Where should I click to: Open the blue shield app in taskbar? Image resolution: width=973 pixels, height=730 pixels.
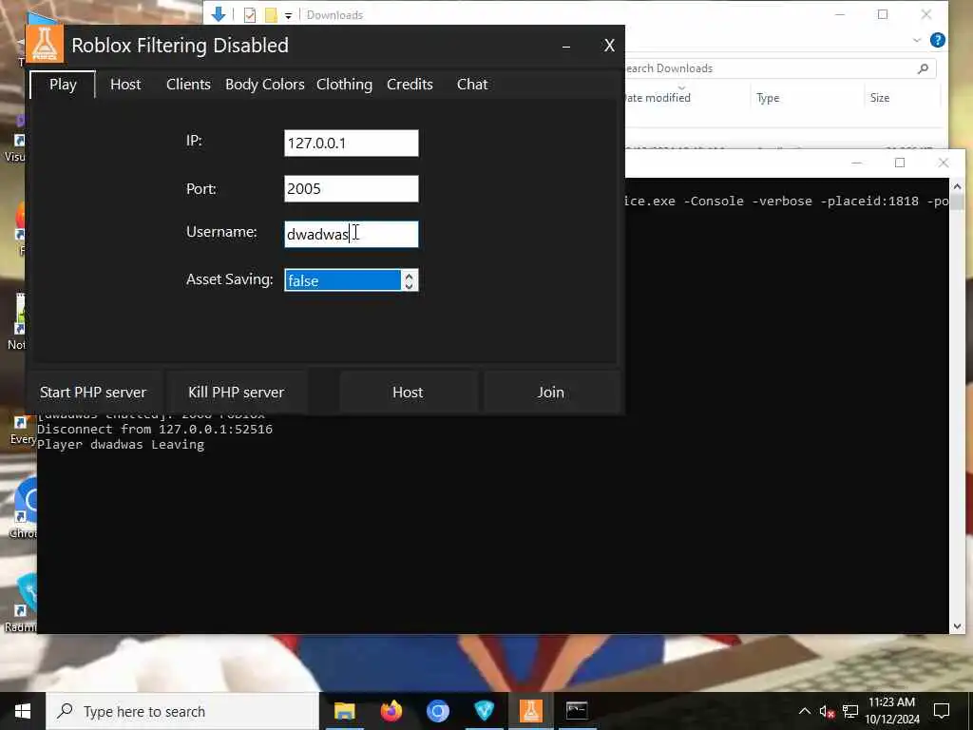point(484,711)
